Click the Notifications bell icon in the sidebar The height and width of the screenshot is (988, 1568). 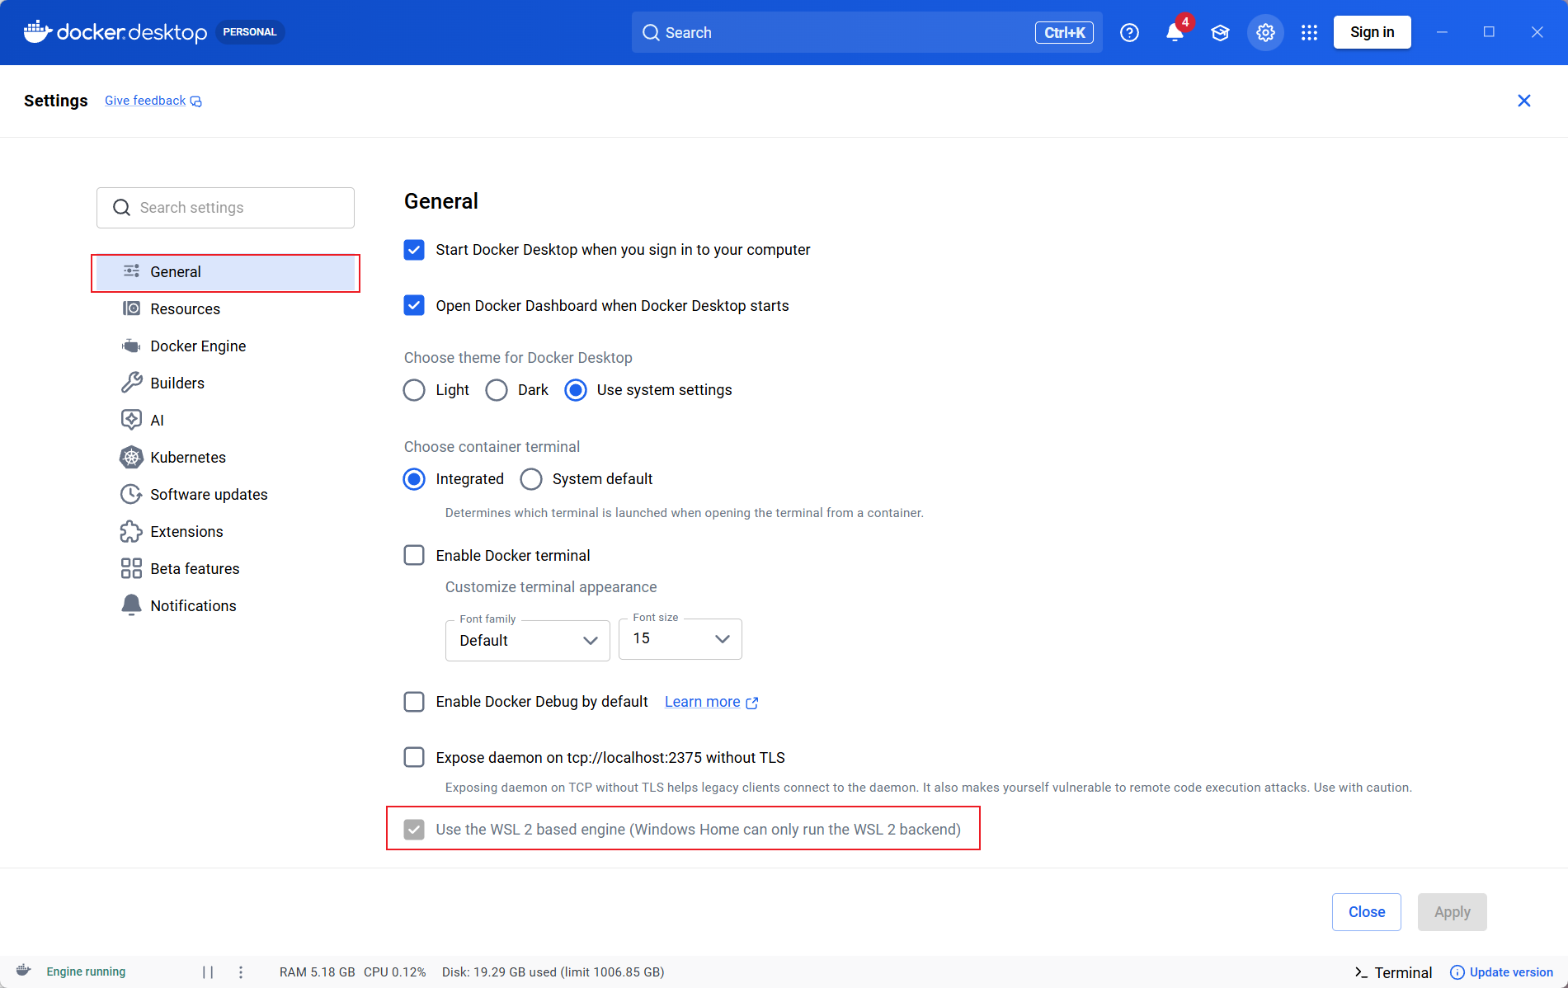pos(131,605)
